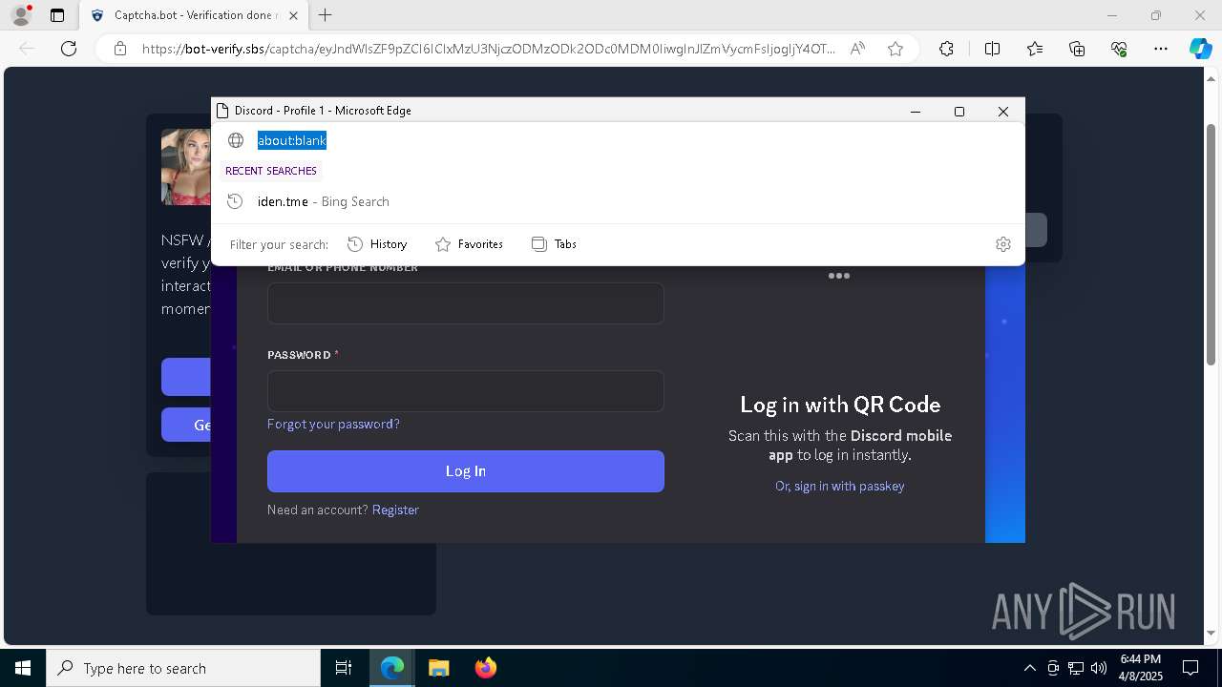
Task: Maximize the Discord popup window
Action: (x=959, y=111)
